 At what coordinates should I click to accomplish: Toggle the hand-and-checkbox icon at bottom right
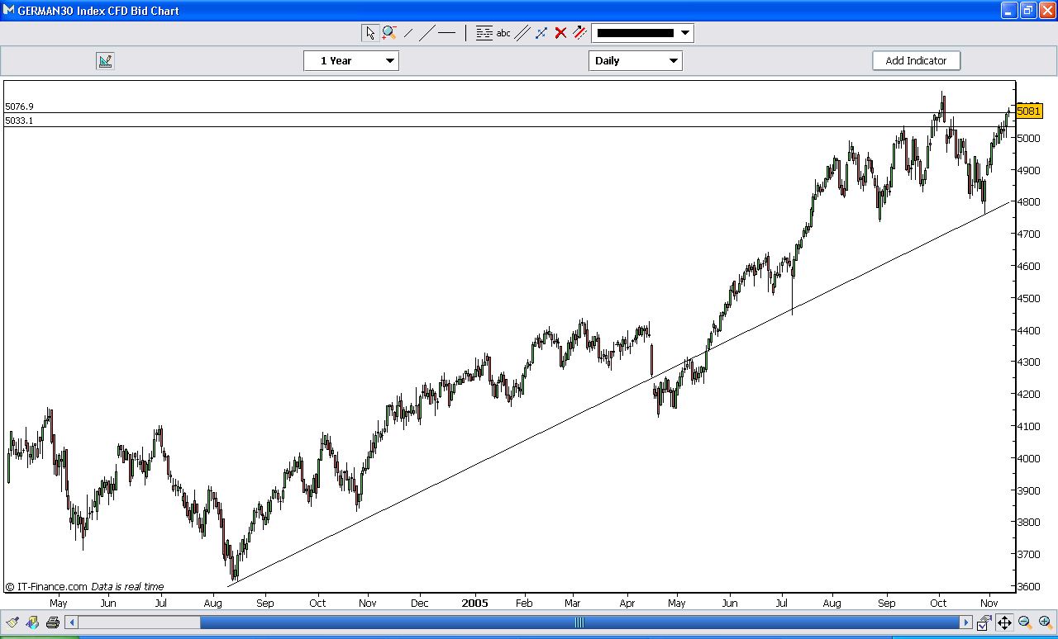[984, 622]
